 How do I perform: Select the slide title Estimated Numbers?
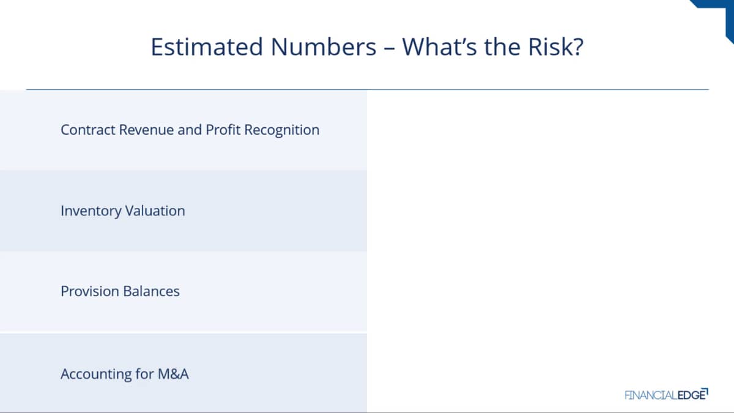click(367, 47)
